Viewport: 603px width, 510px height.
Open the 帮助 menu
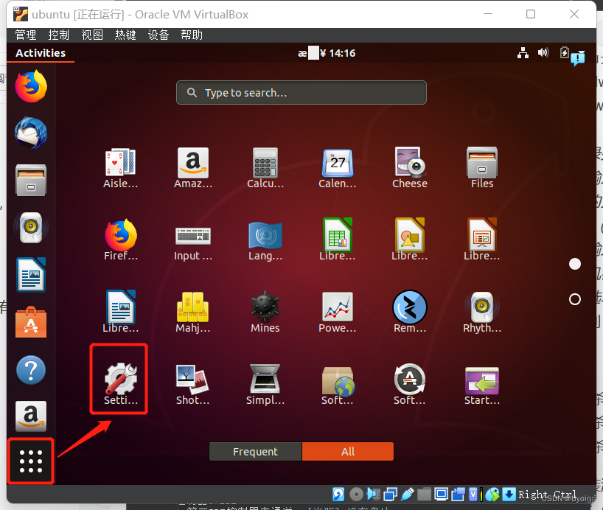pos(192,35)
